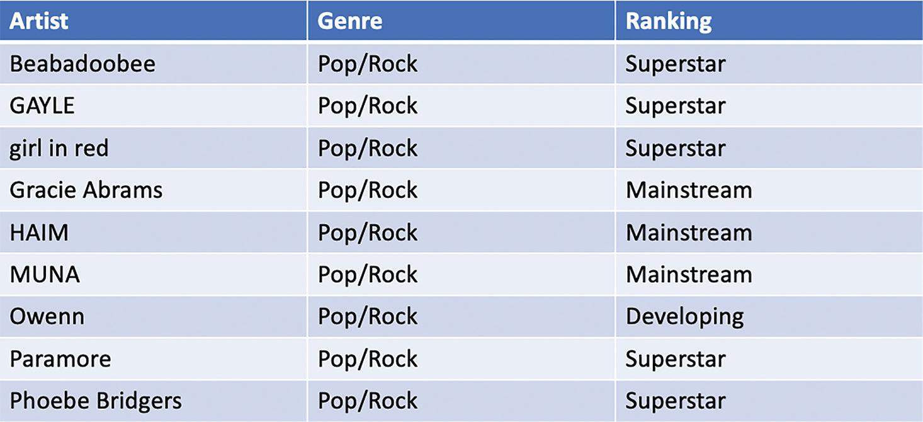Click Gracie Abrams' Mainstream ranking cell
This screenshot has width=923, height=422.
coord(689,190)
